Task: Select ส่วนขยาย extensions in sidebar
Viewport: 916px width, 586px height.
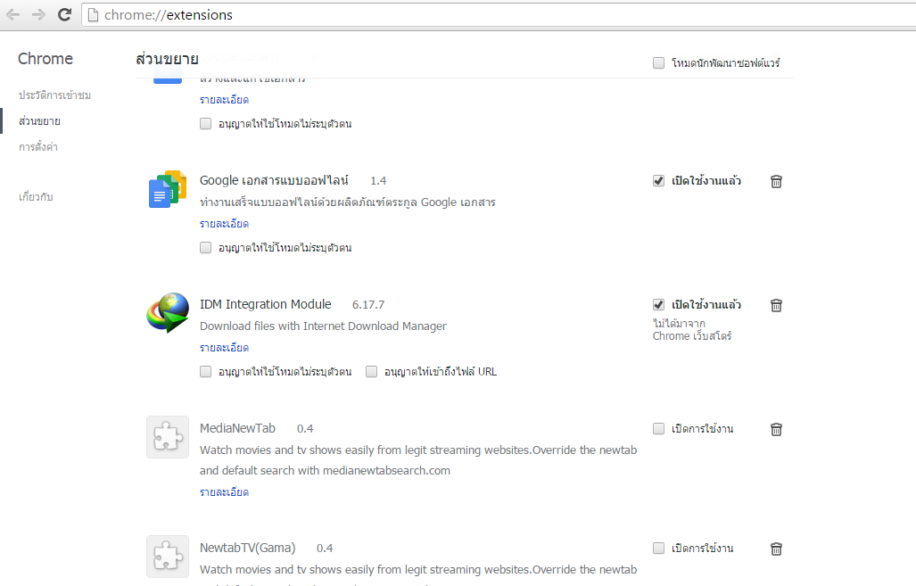Action: click(x=39, y=121)
